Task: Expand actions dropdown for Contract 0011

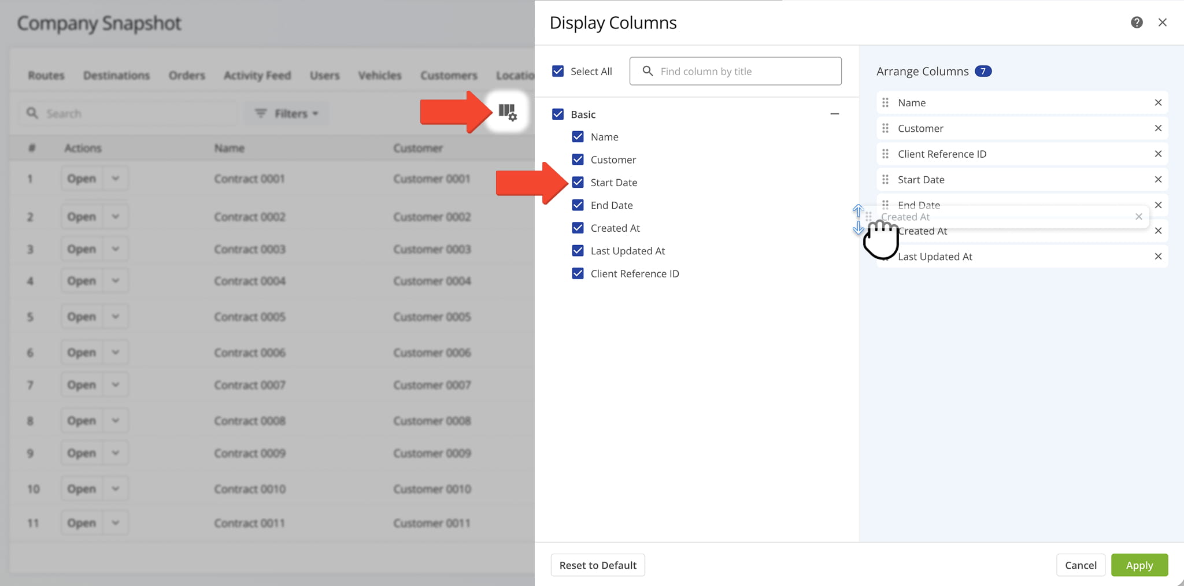Action: pos(116,523)
